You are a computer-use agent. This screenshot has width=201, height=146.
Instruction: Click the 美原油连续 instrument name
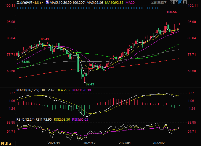24,2
